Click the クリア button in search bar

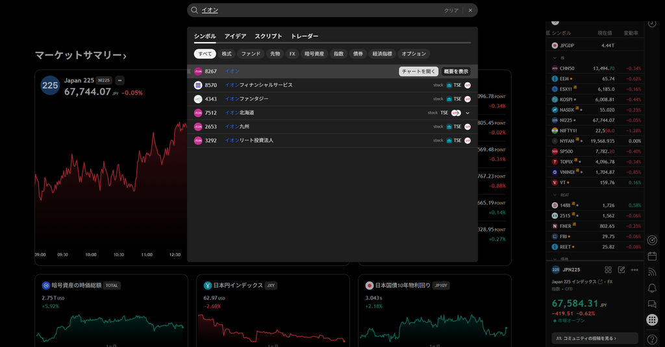[451, 10]
